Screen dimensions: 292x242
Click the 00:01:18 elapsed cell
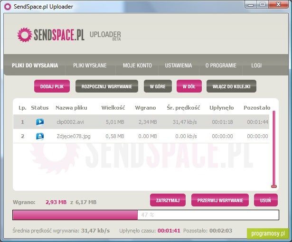click(x=222, y=122)
